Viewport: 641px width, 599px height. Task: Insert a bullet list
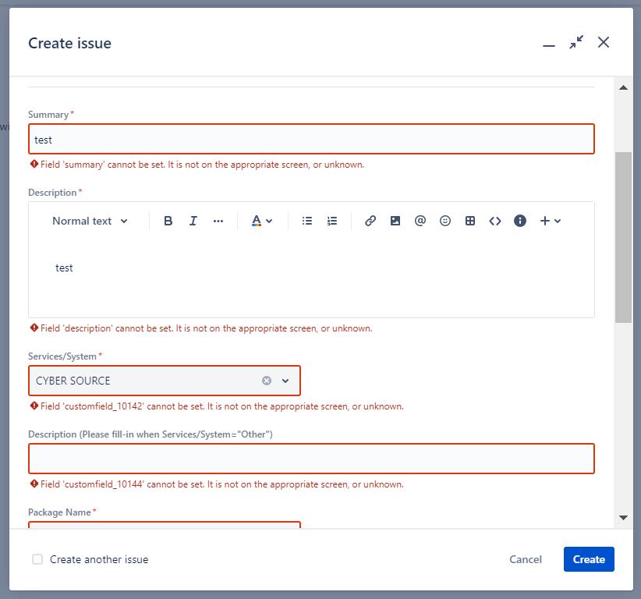[307, 221]
